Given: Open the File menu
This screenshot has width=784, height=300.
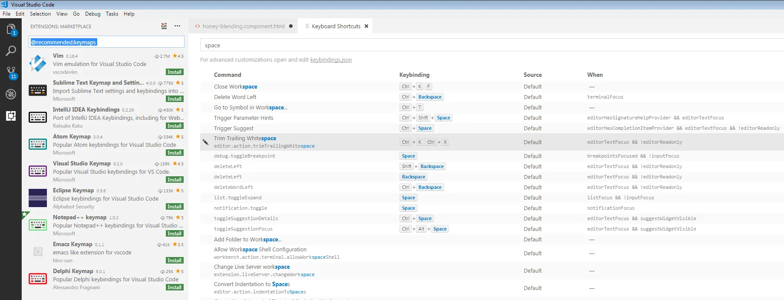Looking at the screenshot, I should 7,14.
